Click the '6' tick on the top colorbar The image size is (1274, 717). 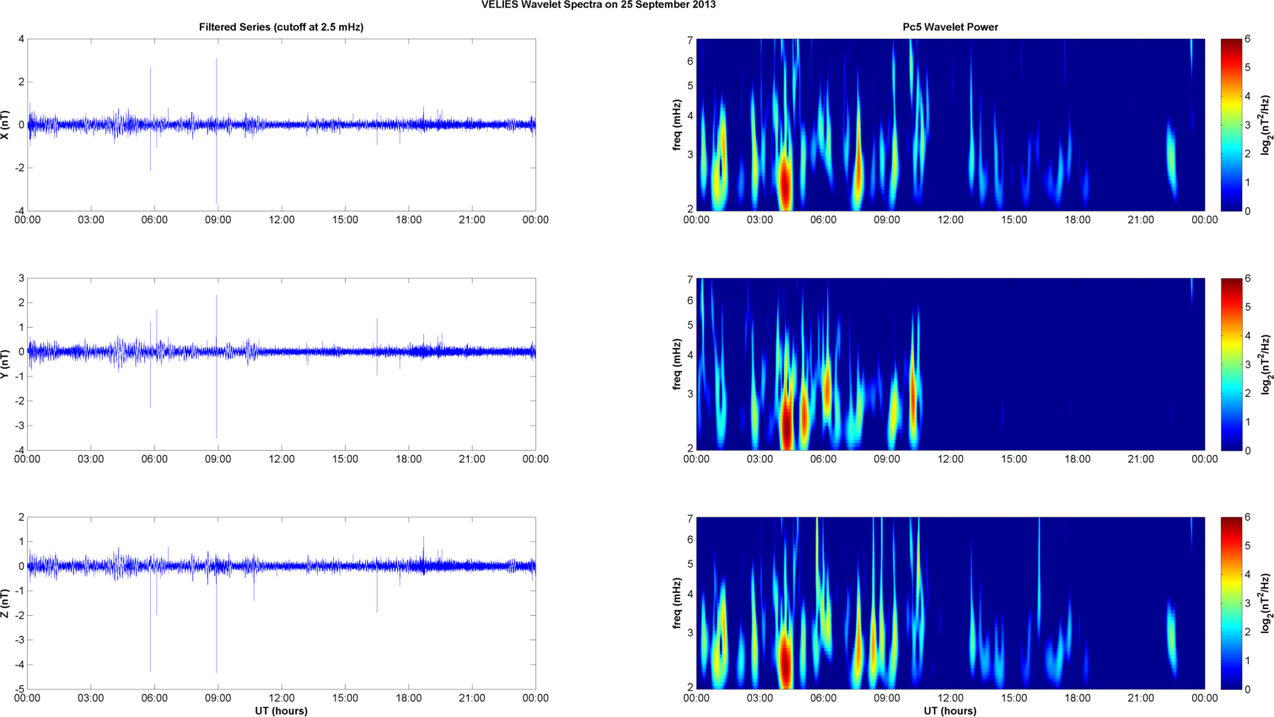click(1247, 39)
